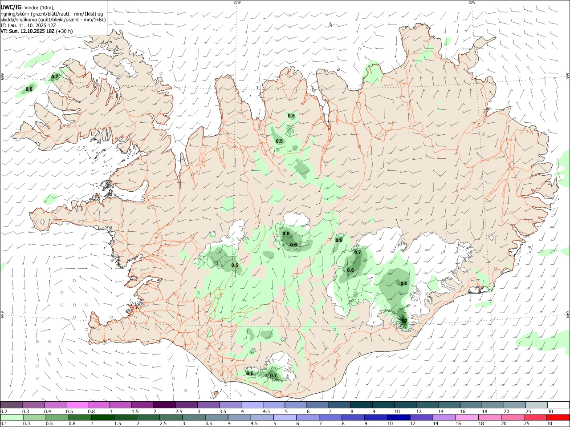Select the violet swatch between 14 and 16, lower row
This screenshot has height=427, width=570.
[444, 417]
